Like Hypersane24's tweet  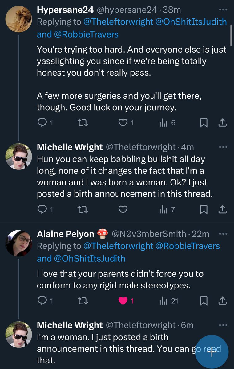tap(123, 123)
